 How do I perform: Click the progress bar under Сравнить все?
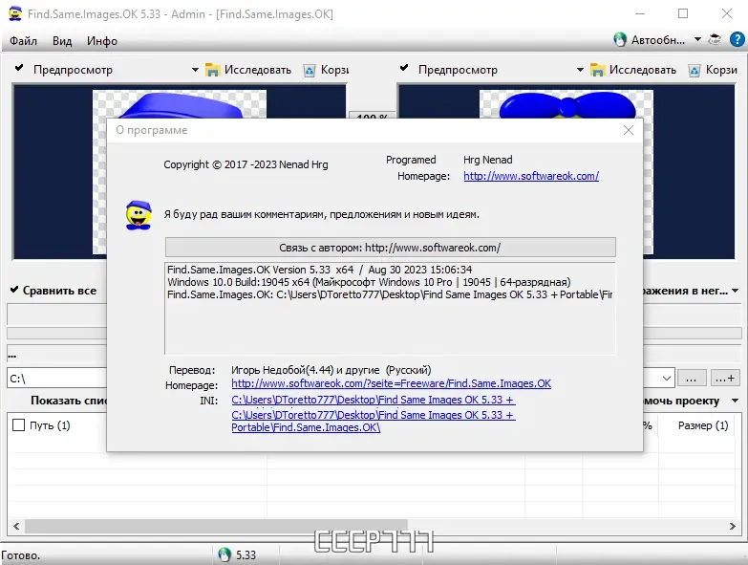(56, 333)
